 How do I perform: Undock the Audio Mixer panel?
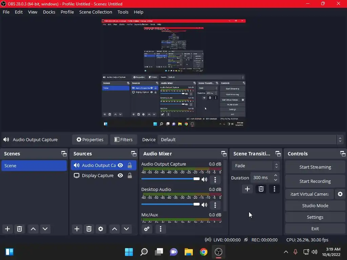pyautogui.click(x=224, y=154)
